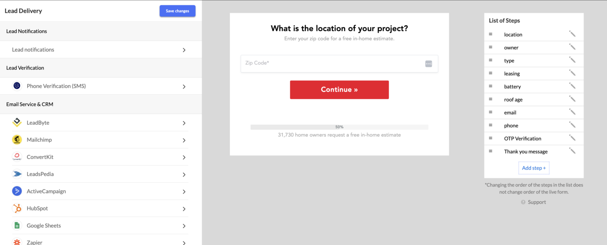
Task: Click the Add step + button
Action: coord(533,168)
